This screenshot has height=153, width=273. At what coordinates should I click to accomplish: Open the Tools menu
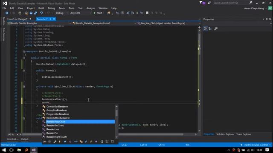tap(71, 8)
